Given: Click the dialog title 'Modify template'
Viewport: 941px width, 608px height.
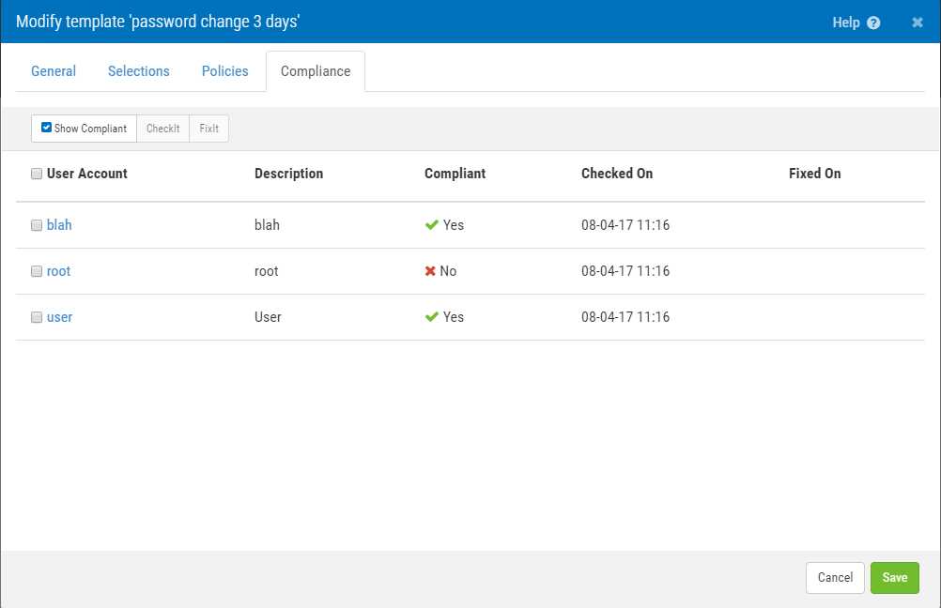Looking at the screenshot, I should [158, 22].
